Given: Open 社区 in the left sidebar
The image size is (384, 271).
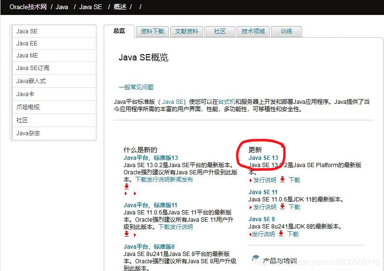Looking at the screenshot, I should click(x=54, y=120).
